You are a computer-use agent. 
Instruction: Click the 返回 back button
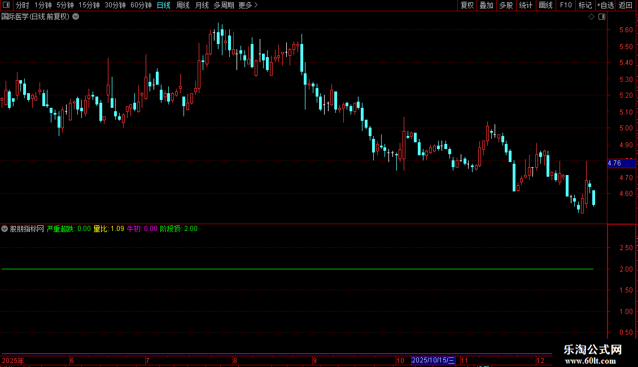(x=626, y=5)
